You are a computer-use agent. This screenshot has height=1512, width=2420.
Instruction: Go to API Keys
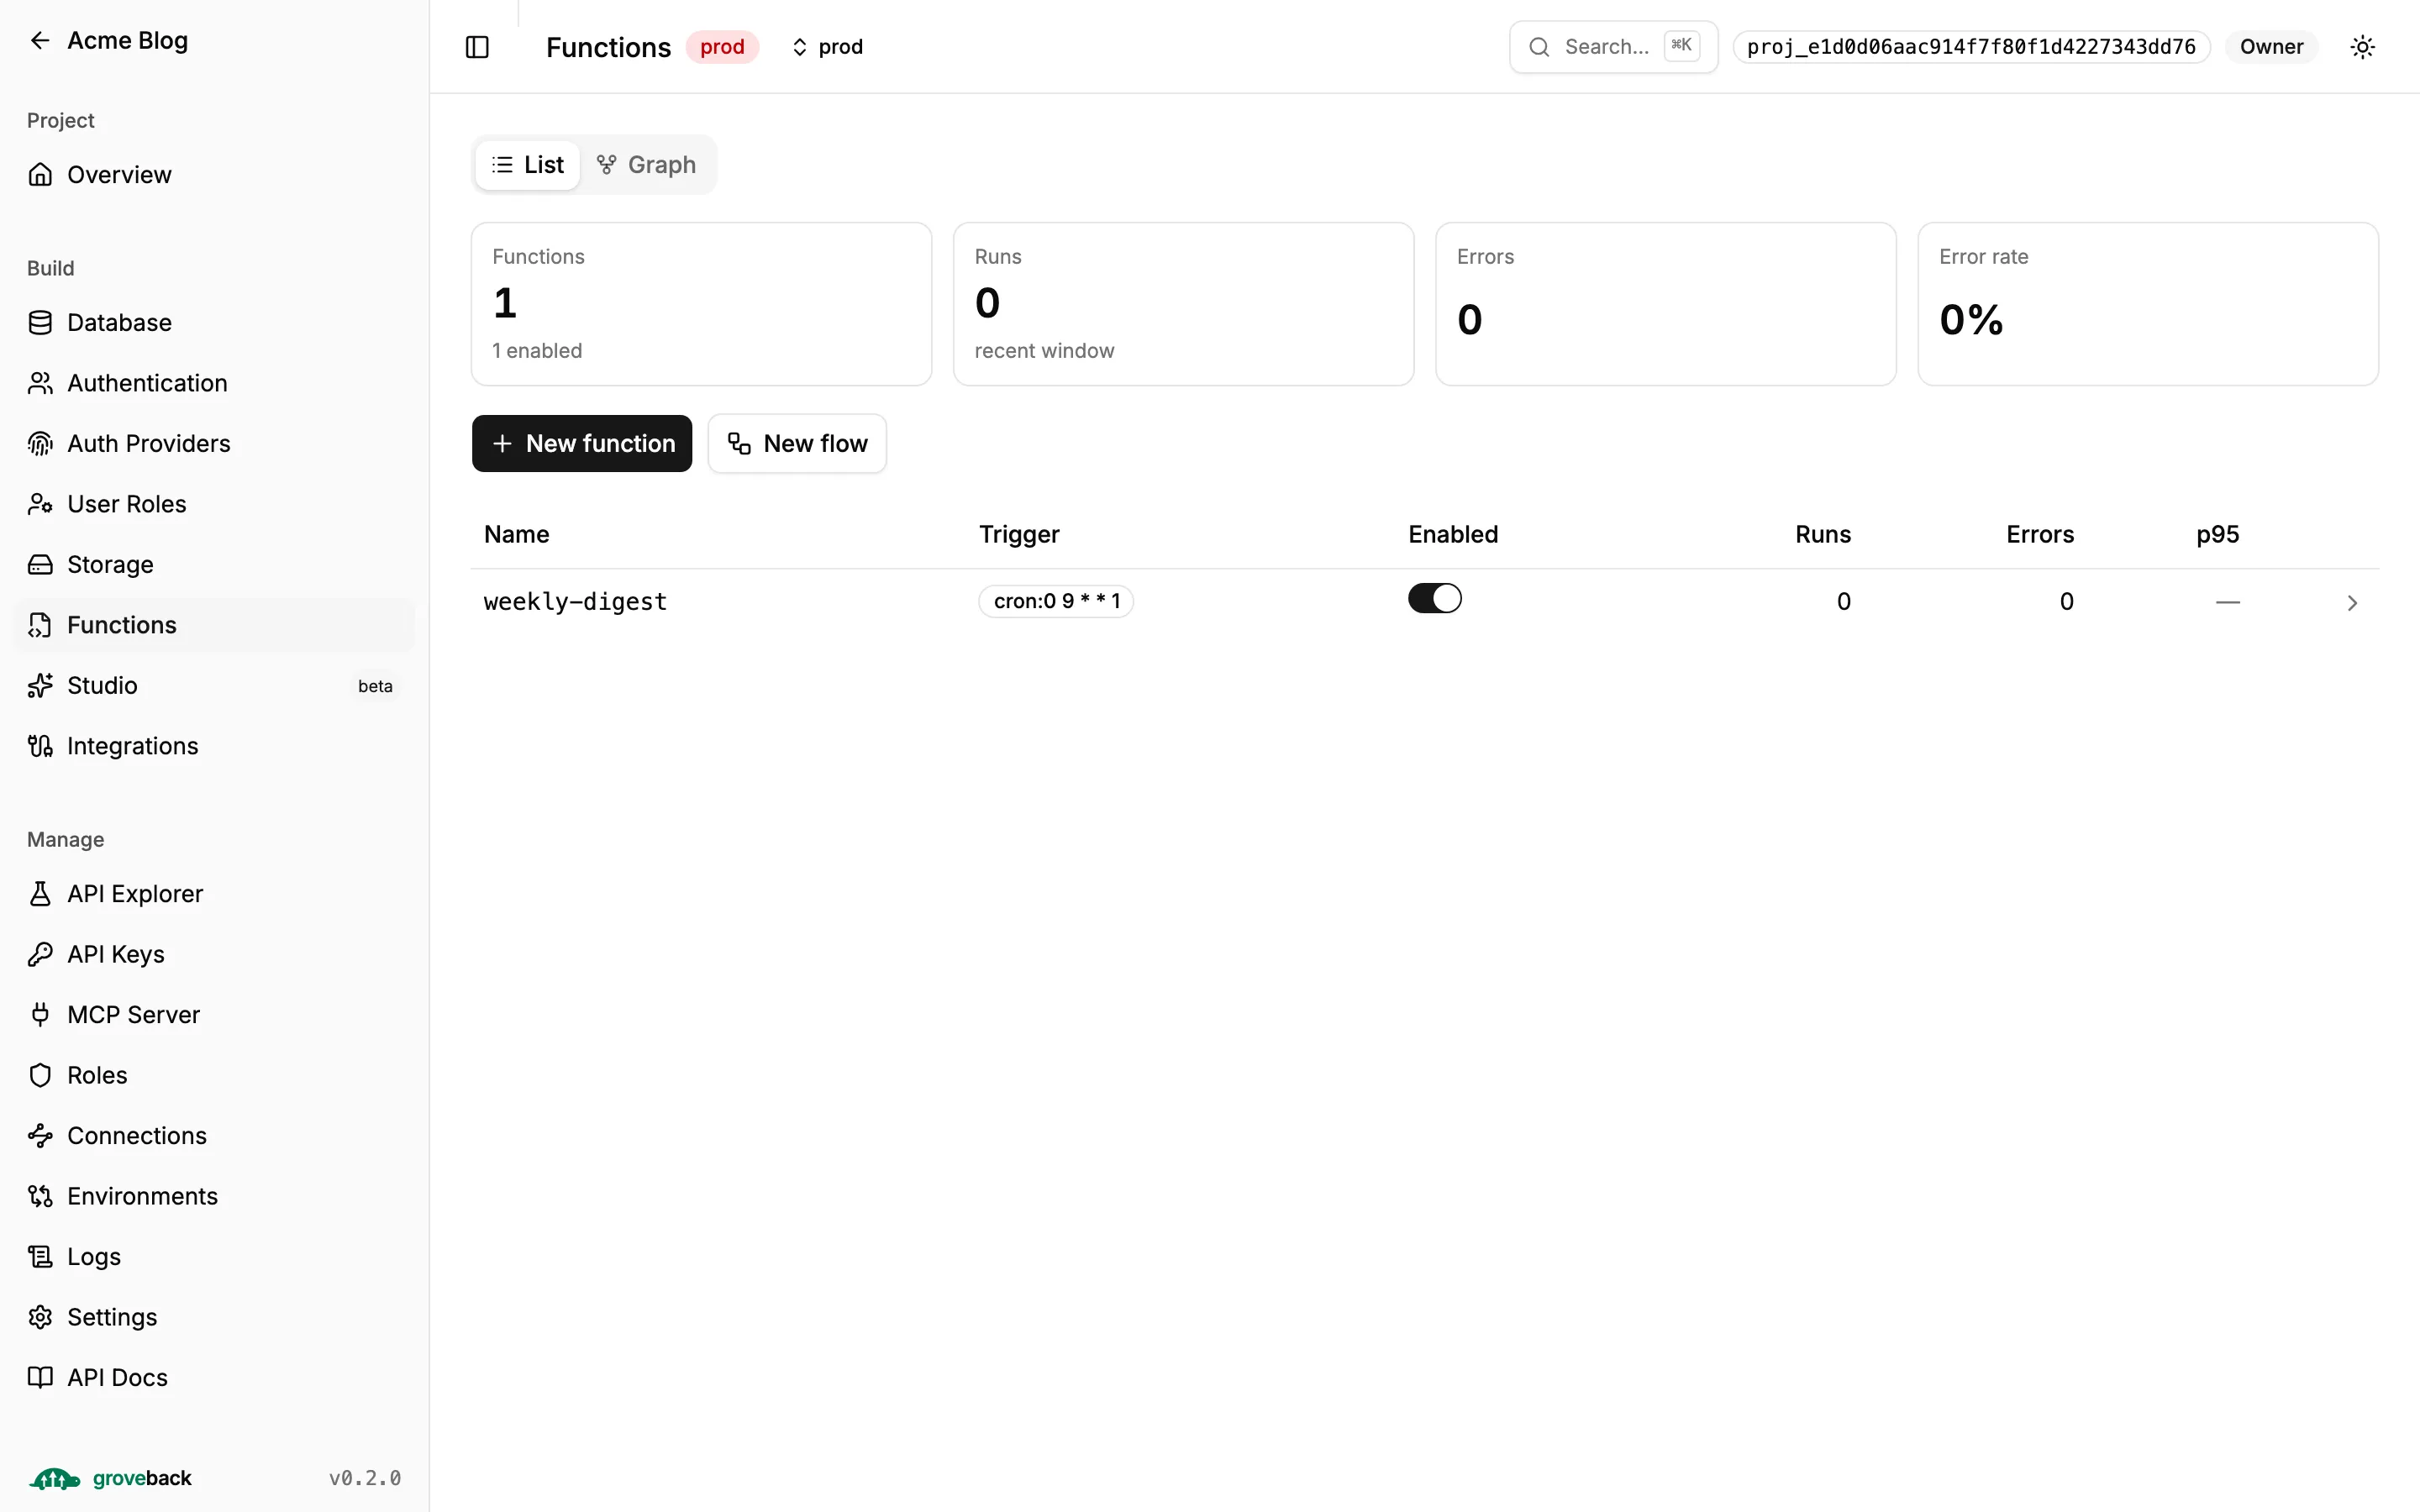point(214,954)
